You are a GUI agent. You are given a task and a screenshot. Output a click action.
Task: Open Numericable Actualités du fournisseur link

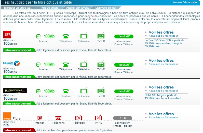163,91
